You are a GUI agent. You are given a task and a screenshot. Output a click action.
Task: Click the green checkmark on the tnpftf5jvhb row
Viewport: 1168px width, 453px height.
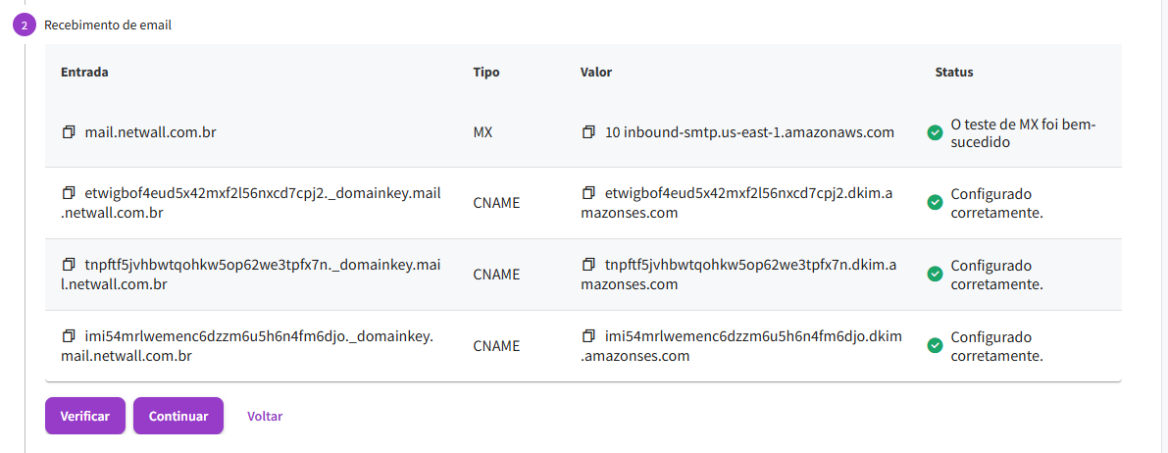935,275
